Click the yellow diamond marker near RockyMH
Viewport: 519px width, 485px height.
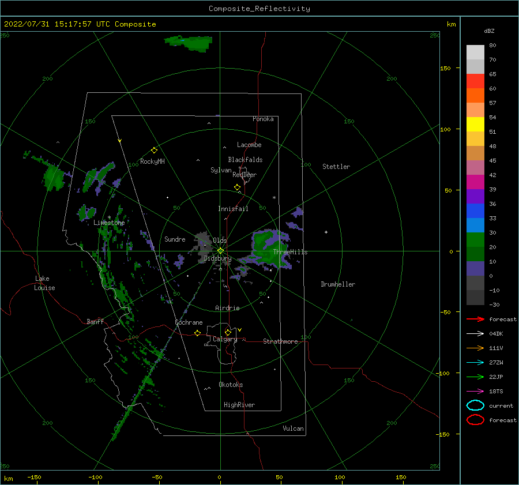(x=154, y=151)
